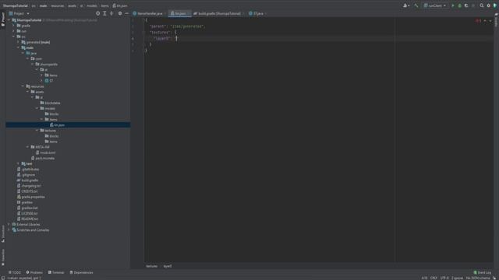Switch to the ST.java editor tab
The image size is (499, 280).
tap(257, 13)
